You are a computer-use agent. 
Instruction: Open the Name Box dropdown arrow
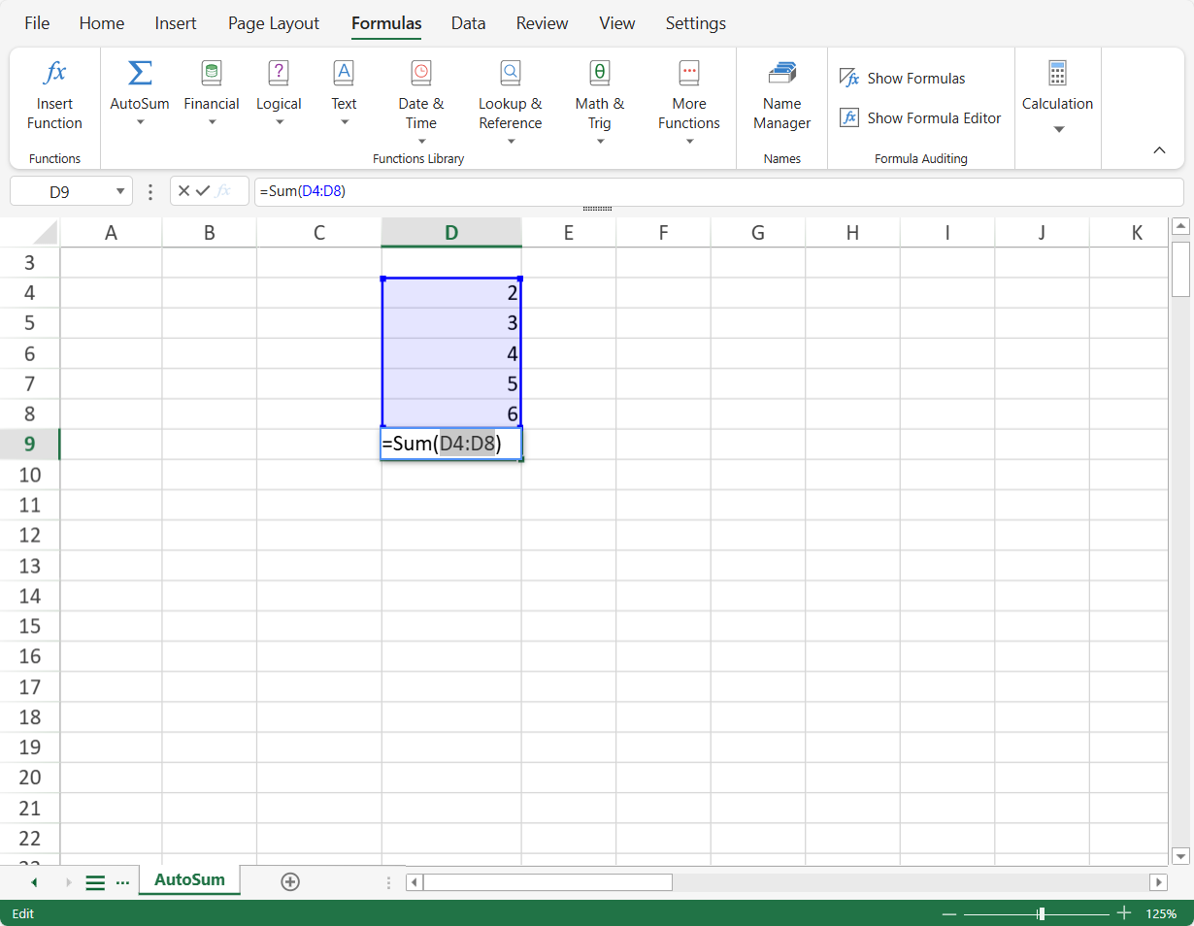tap(120, 191)
